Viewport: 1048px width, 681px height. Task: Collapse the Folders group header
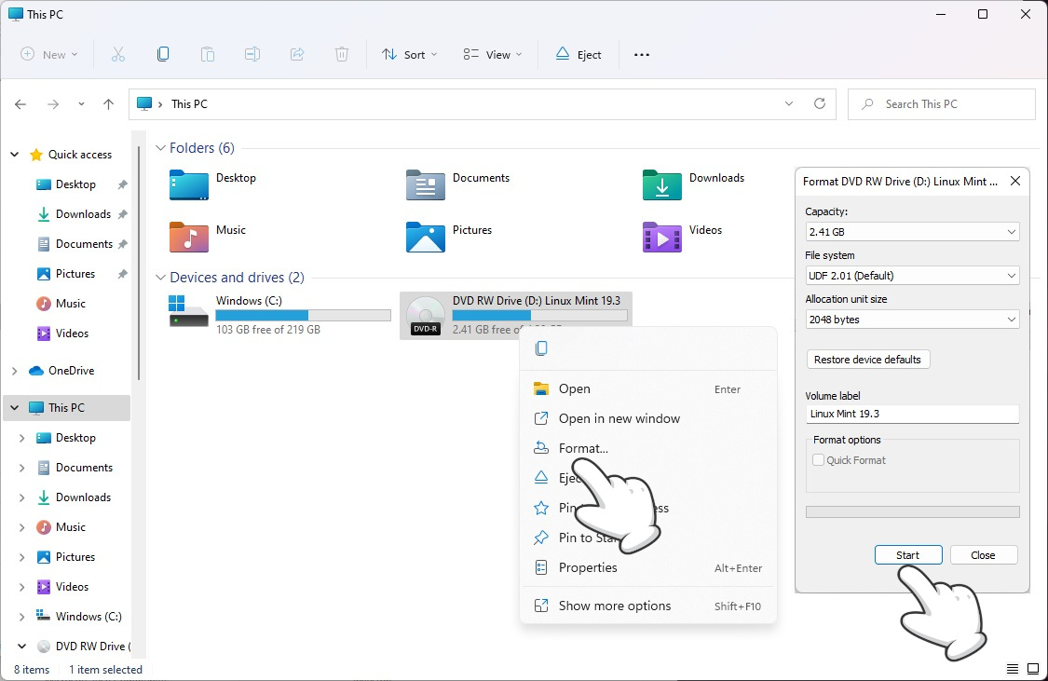(160, 148)
